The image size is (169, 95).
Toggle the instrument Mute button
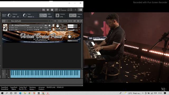coord(53,29)
